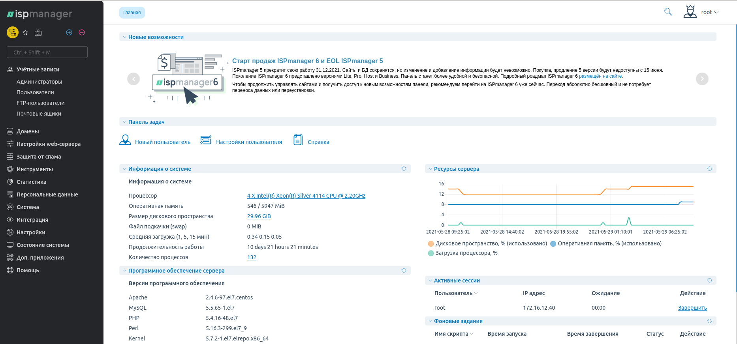The image size is (737, 344).
Task: Expand the Интеграция sidebar section
Action: 32,220
